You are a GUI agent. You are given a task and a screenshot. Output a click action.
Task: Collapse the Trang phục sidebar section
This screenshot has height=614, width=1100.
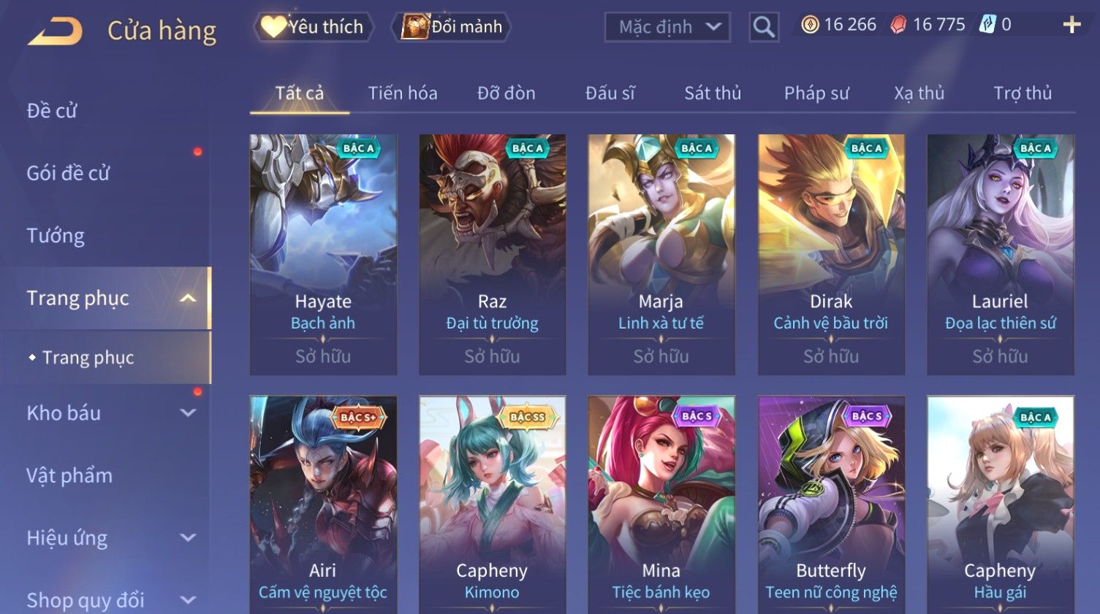point(188,298)
